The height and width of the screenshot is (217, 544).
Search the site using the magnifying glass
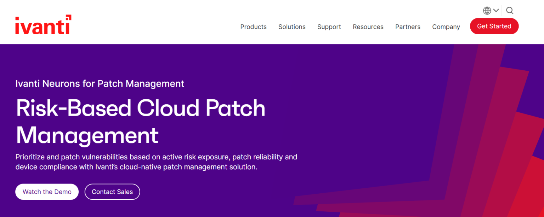point(509,10)
